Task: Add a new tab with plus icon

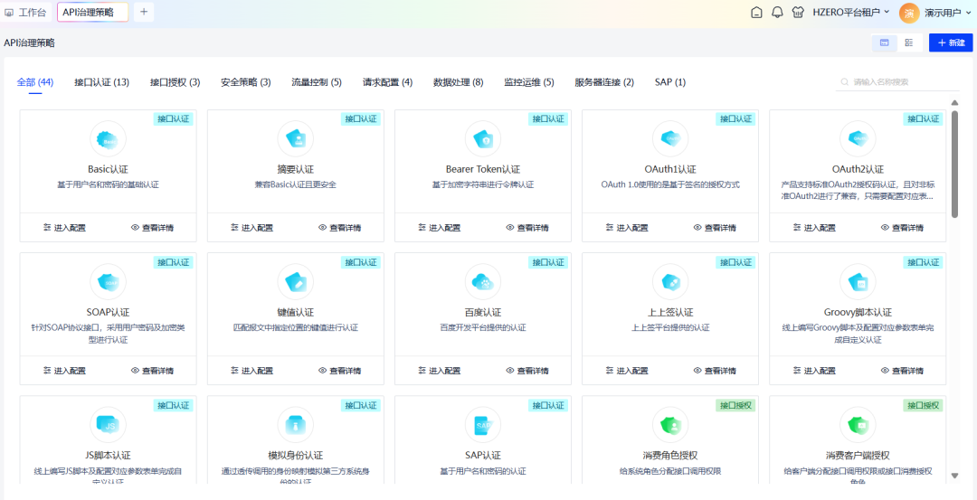Action: (144, 12)
